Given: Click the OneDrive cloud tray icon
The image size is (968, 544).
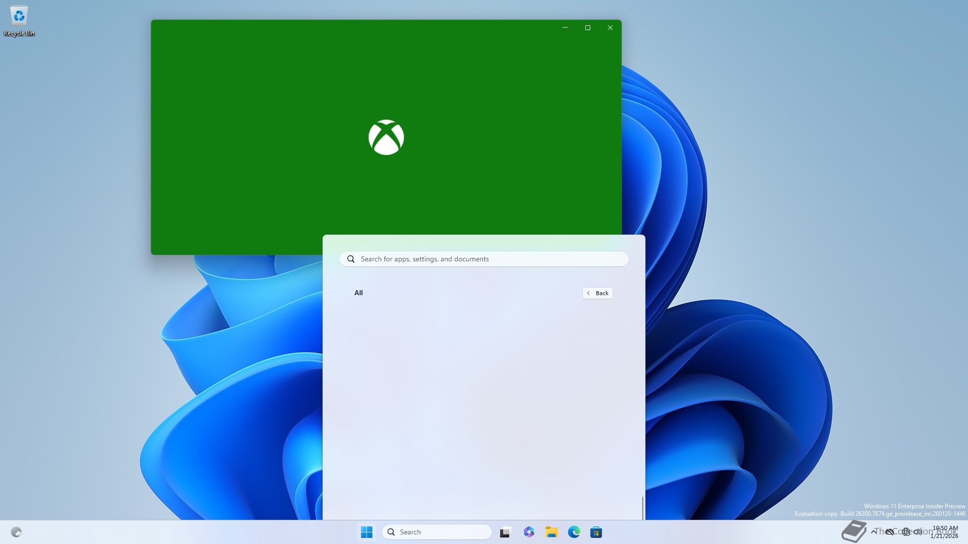Looking at the screenshot, I should pos(890,532).
